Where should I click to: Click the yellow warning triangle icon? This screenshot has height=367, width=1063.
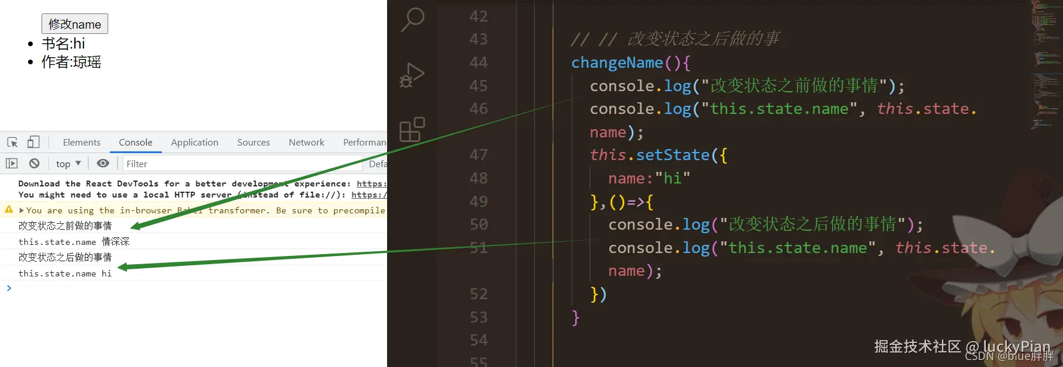click(x=9, y=209)
